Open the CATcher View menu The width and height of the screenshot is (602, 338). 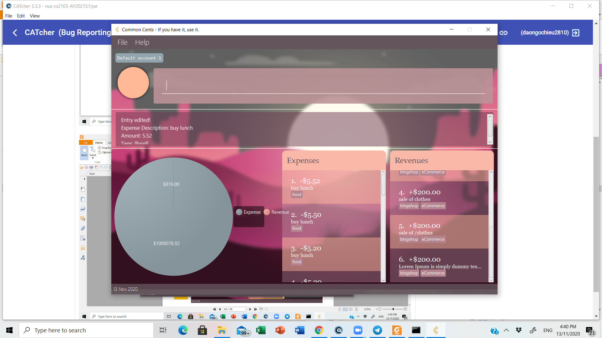point(35,16)
